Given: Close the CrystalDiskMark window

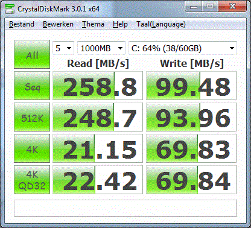Looking at the screenshot, I should [x=233, y=7].
